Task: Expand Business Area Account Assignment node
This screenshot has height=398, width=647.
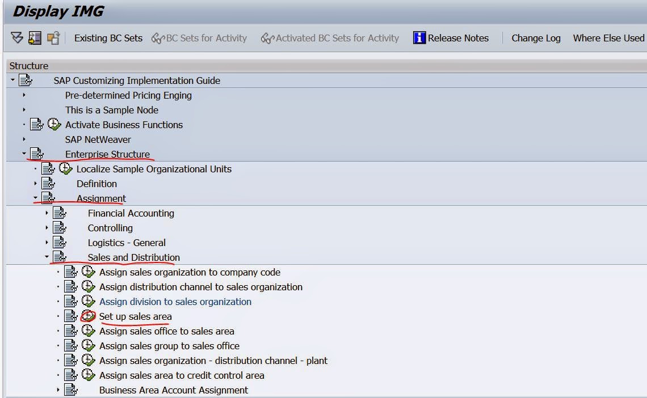Action: 58,389
